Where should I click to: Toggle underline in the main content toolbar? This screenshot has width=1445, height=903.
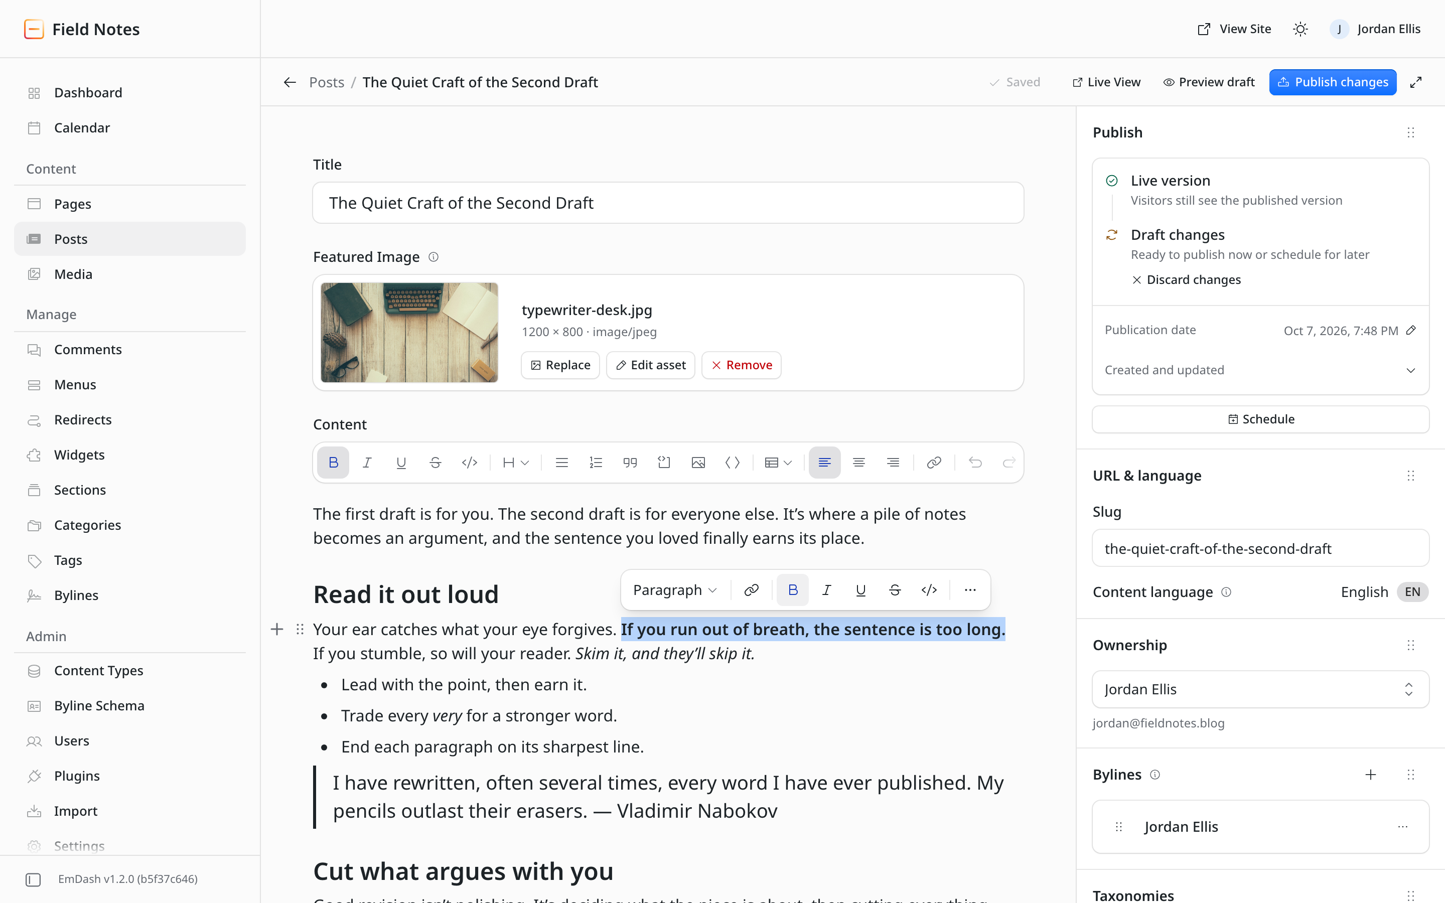click(401, 462)
